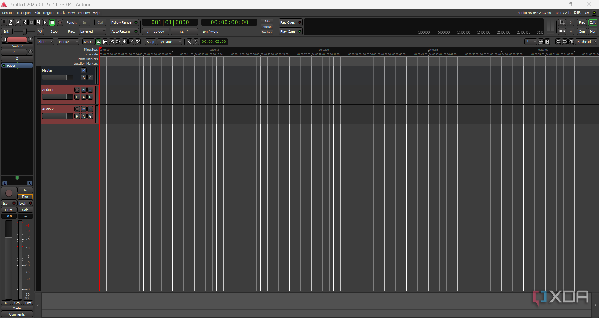Click zoom out magnifier icon
Image resolution: width=599 pixels, height=318 pixels.
tap(558, 42)
